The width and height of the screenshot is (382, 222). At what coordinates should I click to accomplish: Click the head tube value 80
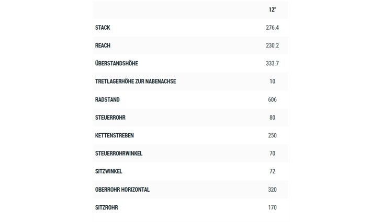point(272,118)
